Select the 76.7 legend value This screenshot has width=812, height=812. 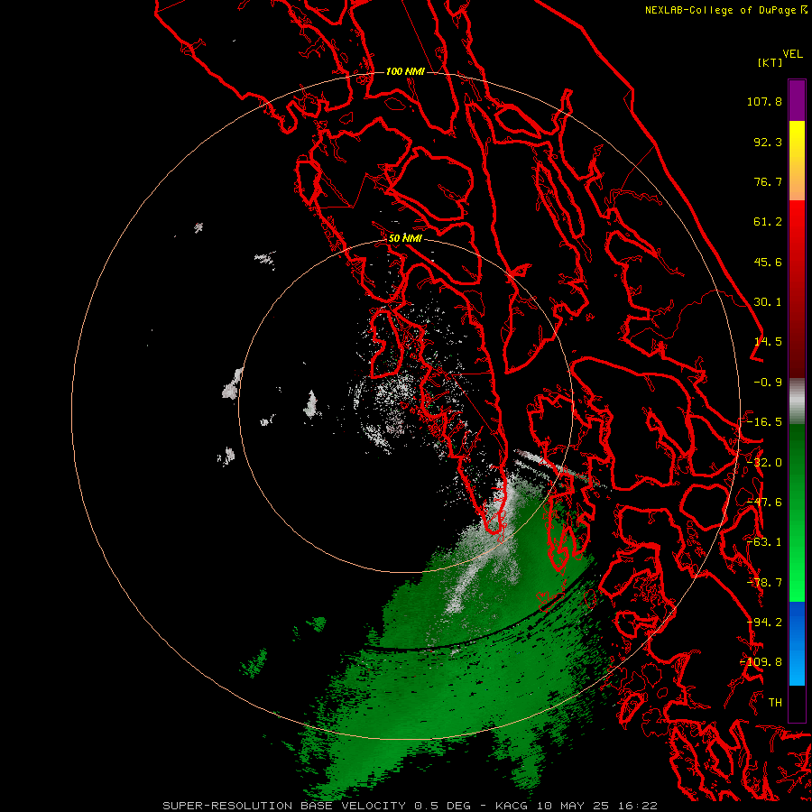click(768, 181)
